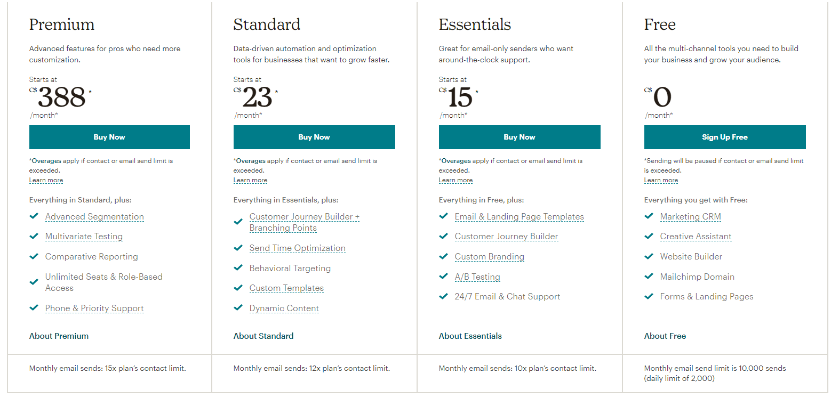The width and height of the screenshot is (831, 398).
Task: Click the checkmark beside Dynamic Content
Action: 238,308
